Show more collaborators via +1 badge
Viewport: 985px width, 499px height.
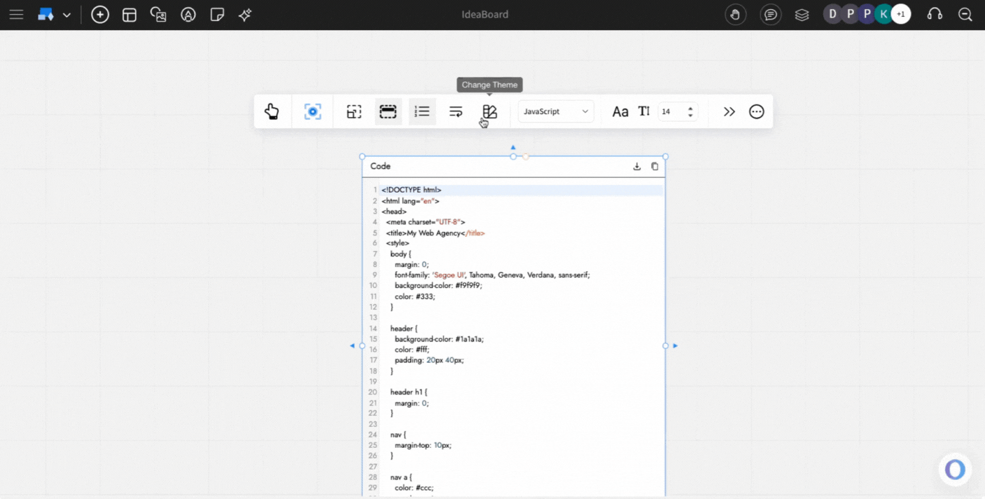(901, 14)
